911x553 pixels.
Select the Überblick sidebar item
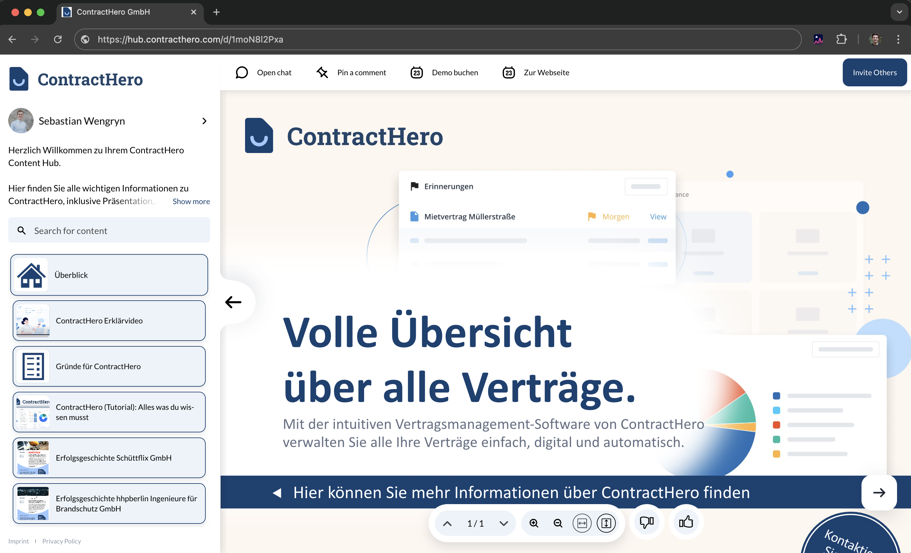(109, 275)
